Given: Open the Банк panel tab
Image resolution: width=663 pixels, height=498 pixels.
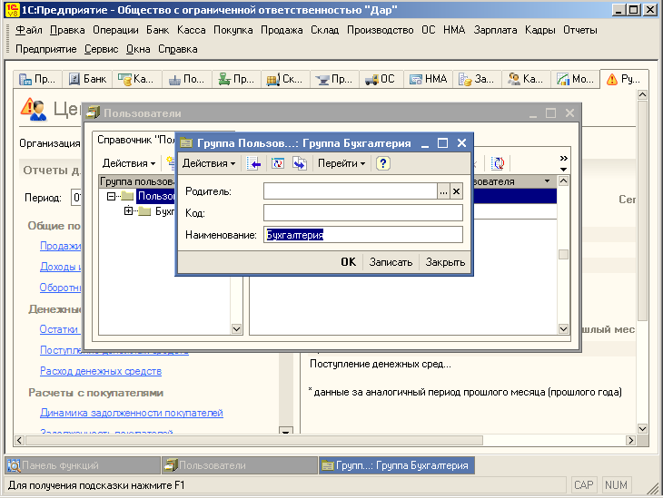Looking at the screenshot, I should 87,79.
